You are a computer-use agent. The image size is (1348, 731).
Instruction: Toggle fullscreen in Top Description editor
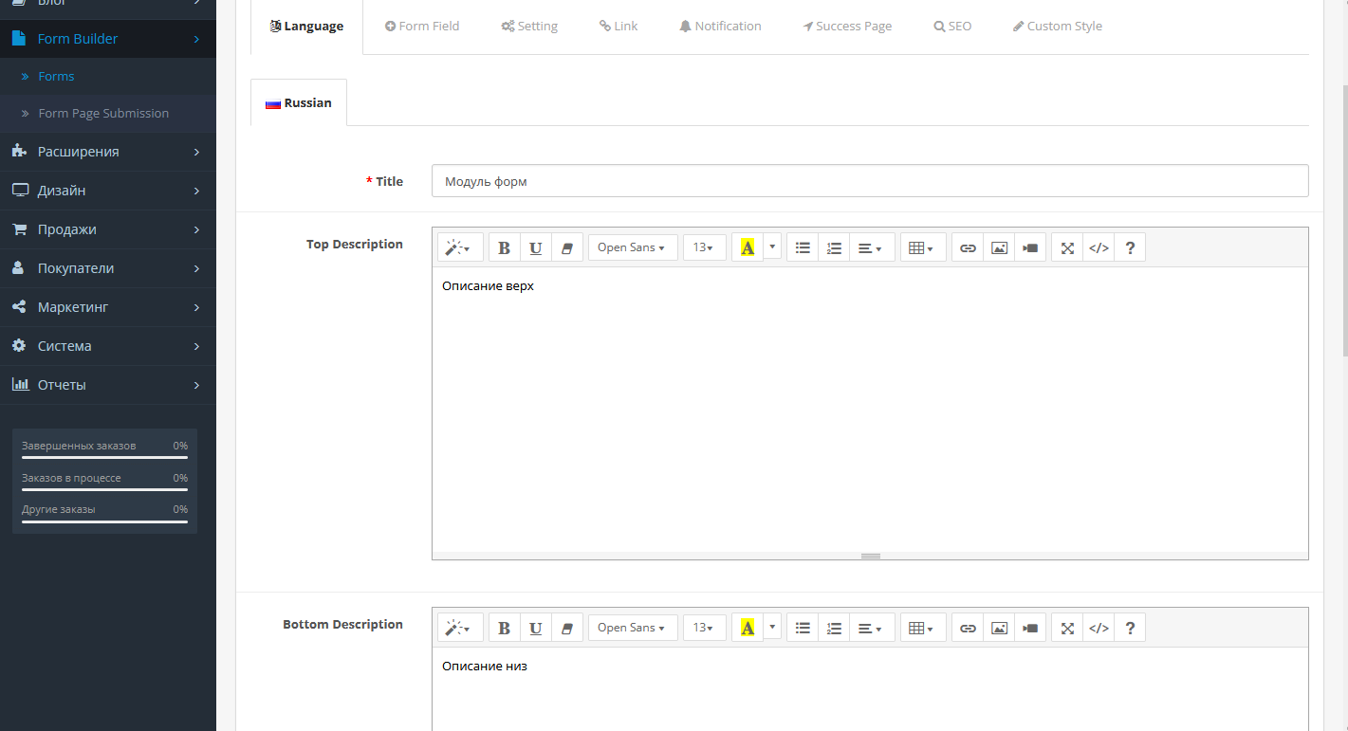point(1067,247)
